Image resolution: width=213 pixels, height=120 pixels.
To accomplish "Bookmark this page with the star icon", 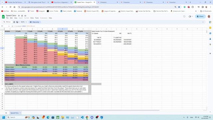I will pos(179,7).
